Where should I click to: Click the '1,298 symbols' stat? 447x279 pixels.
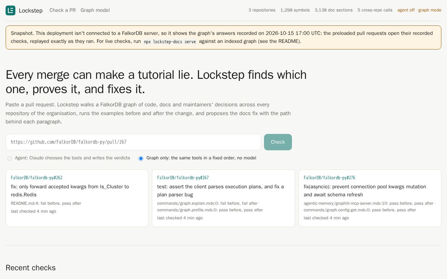(295, 10)
